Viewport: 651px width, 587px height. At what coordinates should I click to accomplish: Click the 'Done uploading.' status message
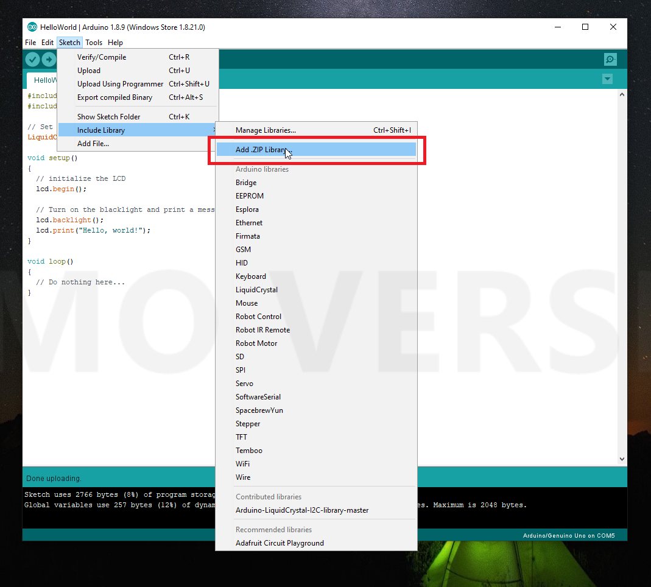pyautogui.click(x=54, y=478)
